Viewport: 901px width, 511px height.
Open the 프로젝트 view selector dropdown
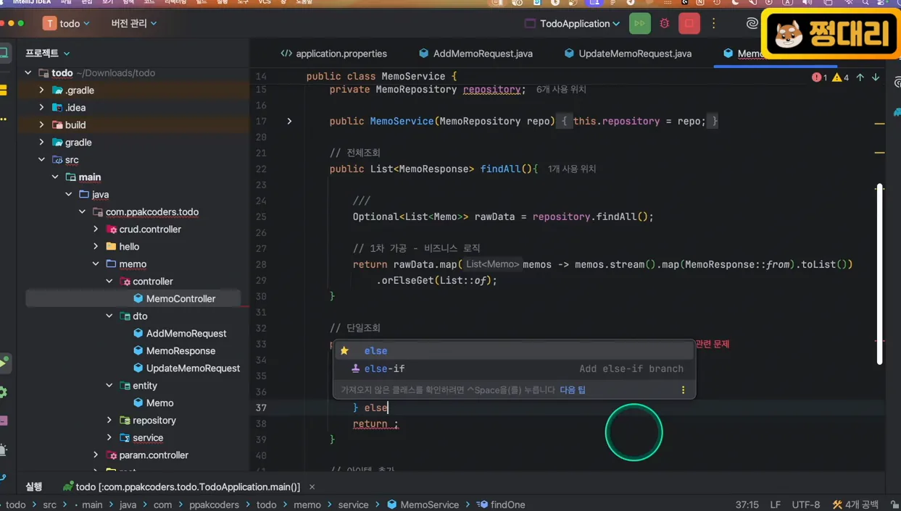[x=48, y=54]
